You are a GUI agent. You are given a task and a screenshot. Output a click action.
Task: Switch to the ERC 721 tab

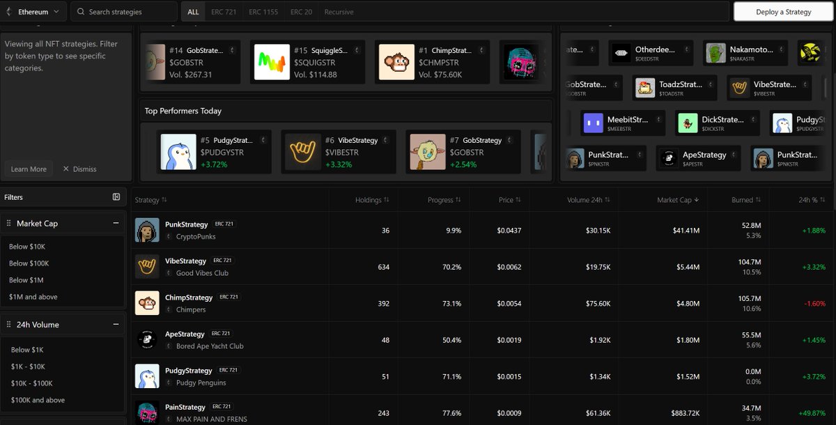(223, 11)
